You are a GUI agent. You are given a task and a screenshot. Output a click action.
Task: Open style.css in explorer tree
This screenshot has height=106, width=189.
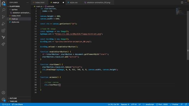(x=15, y=22)
